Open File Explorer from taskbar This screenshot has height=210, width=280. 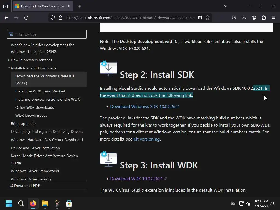(45, 203)
